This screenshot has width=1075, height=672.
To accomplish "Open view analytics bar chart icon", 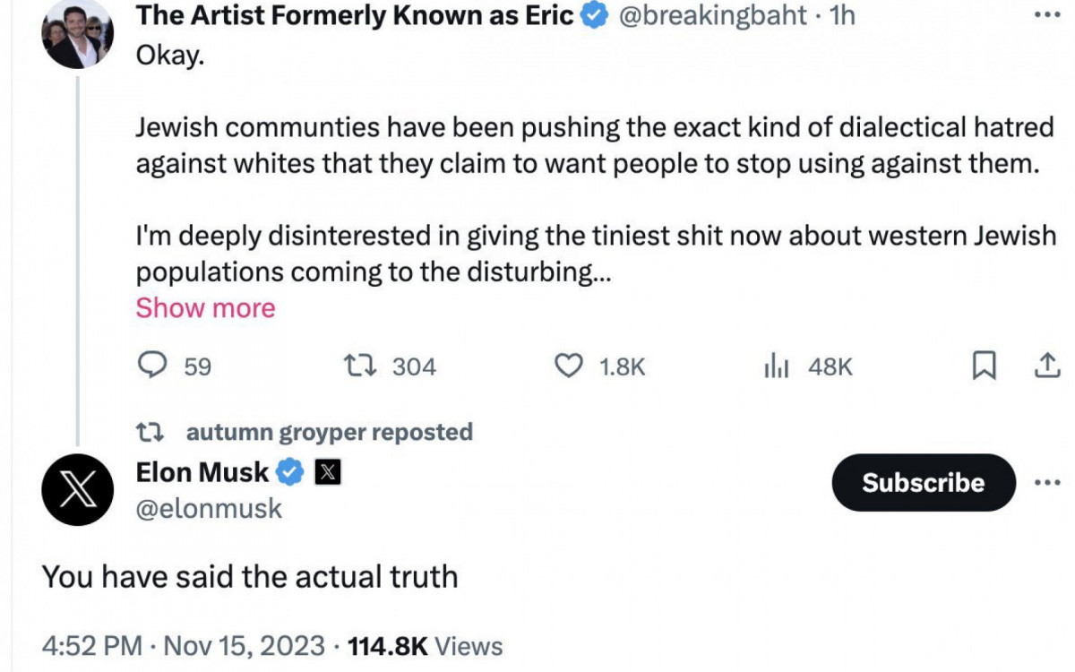I will coord(775,366).
